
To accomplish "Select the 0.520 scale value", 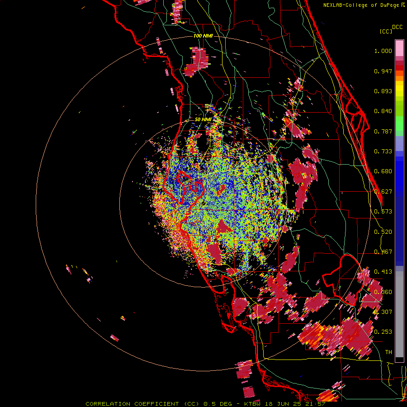I will pyautogui.click(x=383, y=232).
